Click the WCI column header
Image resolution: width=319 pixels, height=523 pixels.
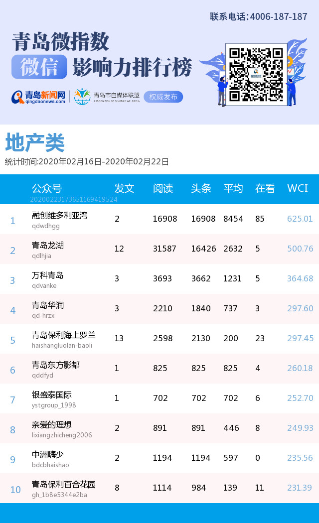click(x=298, y=188)
